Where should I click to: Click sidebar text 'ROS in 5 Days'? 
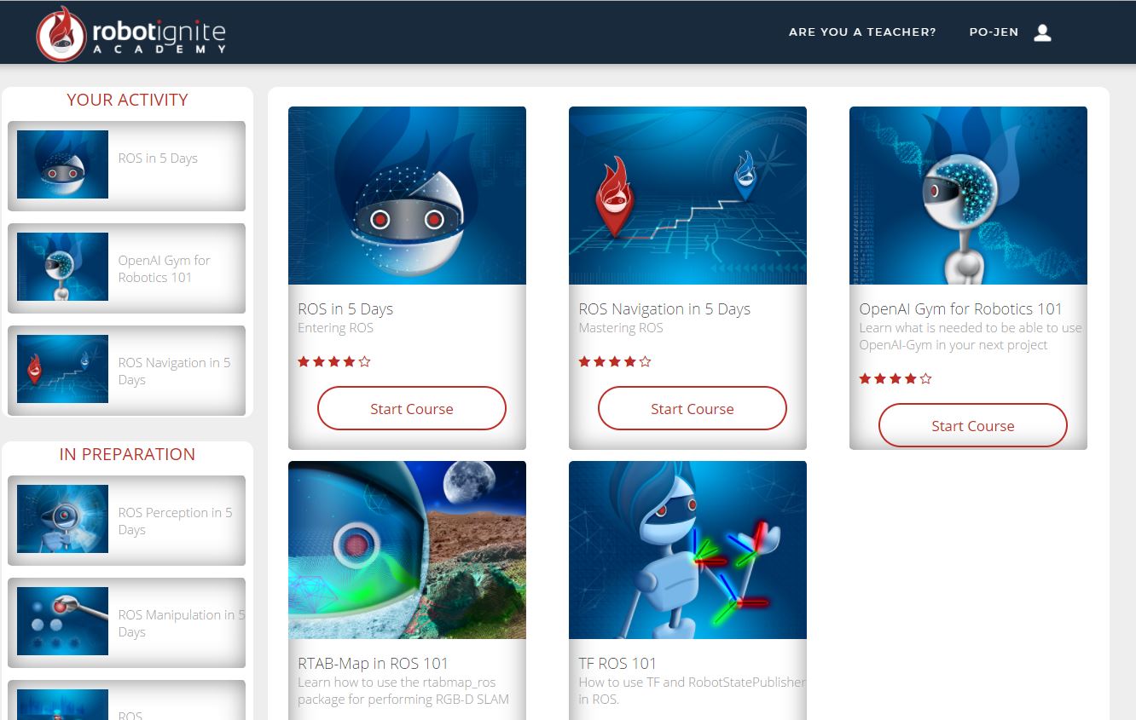pyautogui.click(x=158, y=158)
